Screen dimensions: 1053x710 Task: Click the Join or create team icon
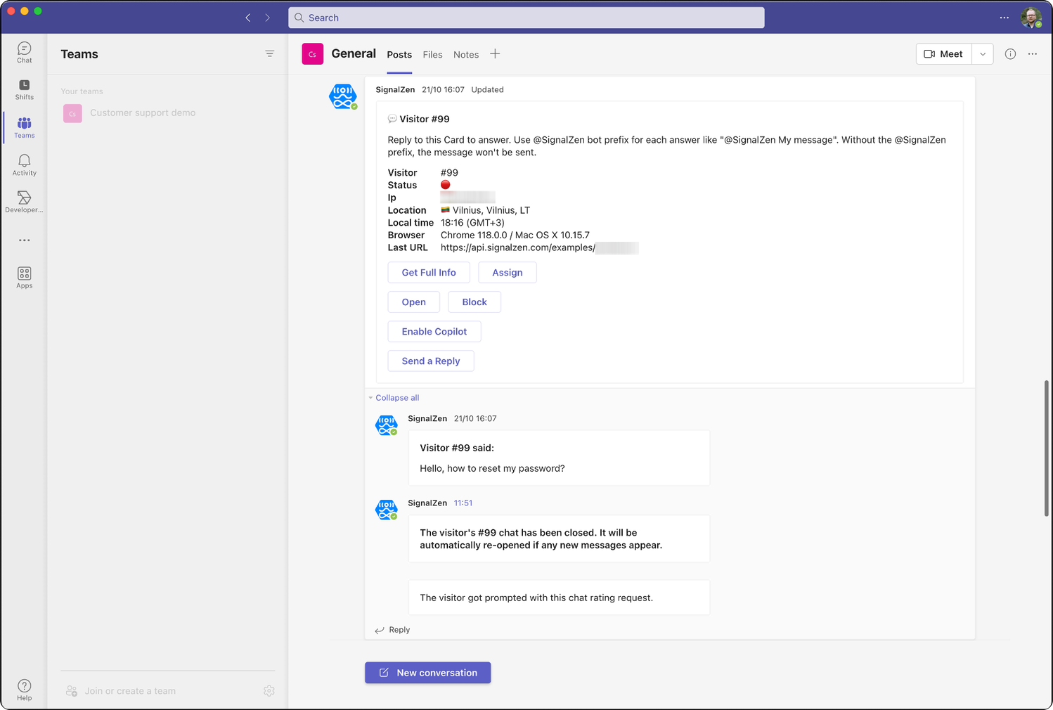(72, 691)
